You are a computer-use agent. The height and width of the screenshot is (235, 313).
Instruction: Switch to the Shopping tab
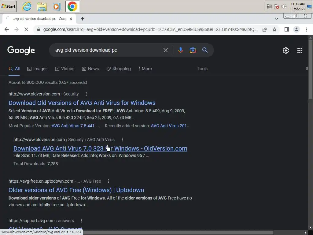pyautogui.click(x=119, y=69)
